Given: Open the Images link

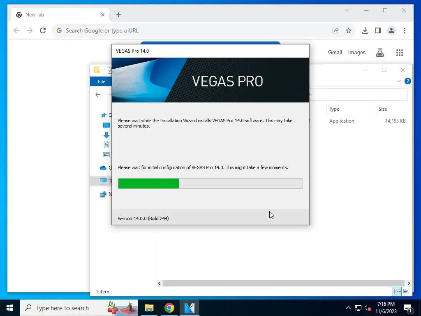Looking at the screenshot, I should [x=356, y=52].
